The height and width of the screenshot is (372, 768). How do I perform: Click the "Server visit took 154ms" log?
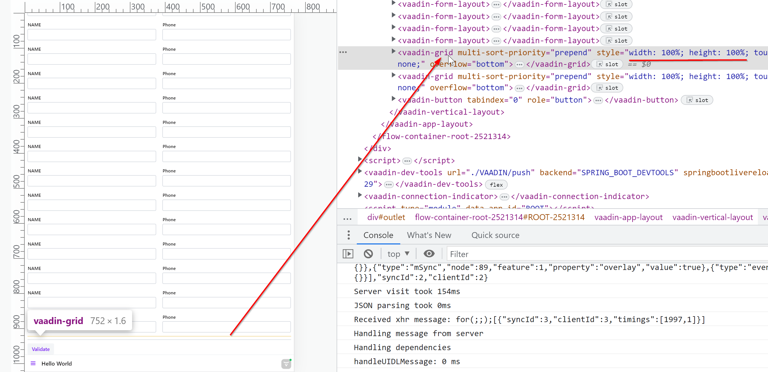click(407, 292)
